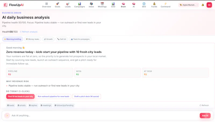
Task: Click the 0 emails stat chip
Action: [21, 105]
